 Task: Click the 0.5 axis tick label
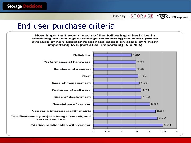(x=108, y=132)
